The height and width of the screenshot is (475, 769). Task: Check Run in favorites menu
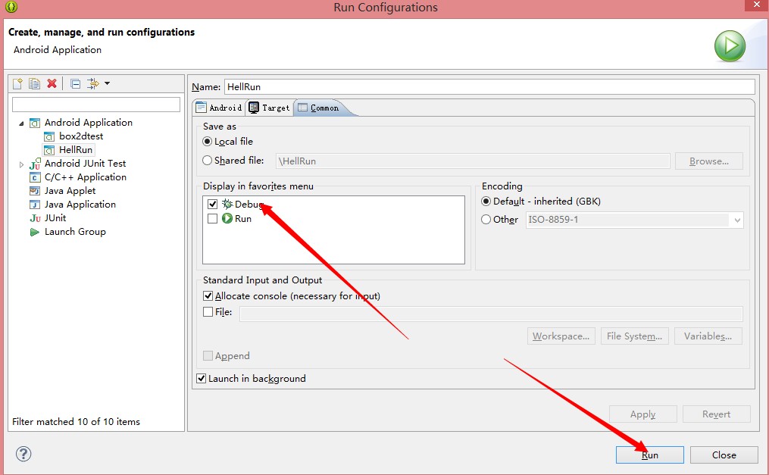[213, 219]
